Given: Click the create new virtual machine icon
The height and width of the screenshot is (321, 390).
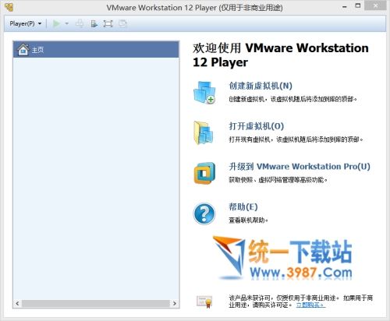Looking at the screenshot, I should pyautogui.click(x=204, y=93).
